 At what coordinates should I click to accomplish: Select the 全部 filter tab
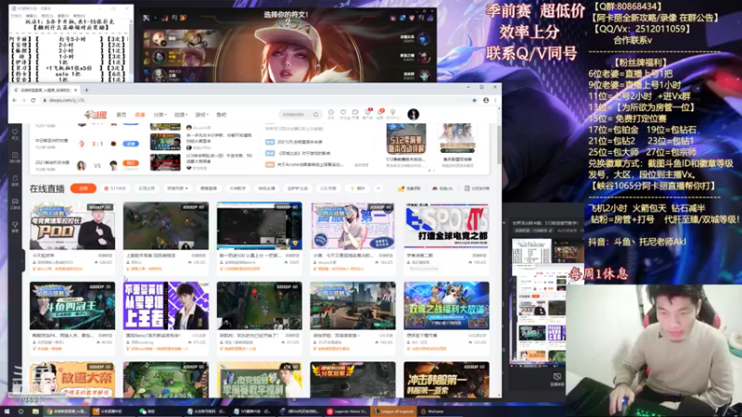pyautogui.click(x=83, y=188)
